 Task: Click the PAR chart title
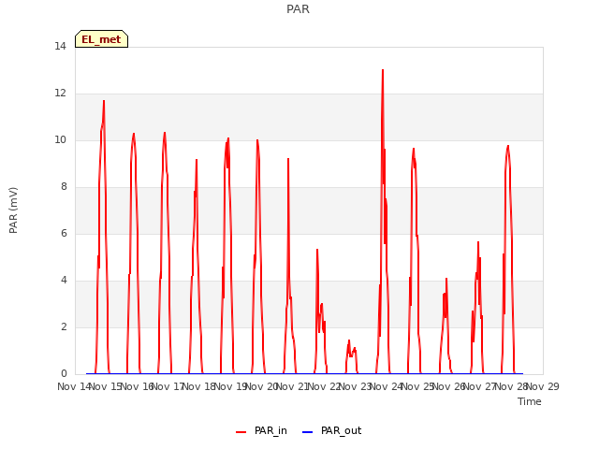click(x=298, y=8)
